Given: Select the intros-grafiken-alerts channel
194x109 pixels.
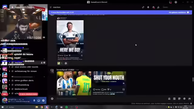Looking at the screenshot, I should click(x=24, y=81).
